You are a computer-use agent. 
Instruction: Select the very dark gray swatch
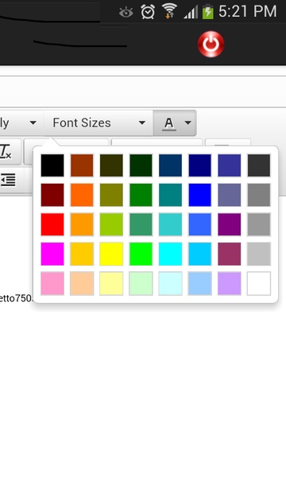click(259, 165)
